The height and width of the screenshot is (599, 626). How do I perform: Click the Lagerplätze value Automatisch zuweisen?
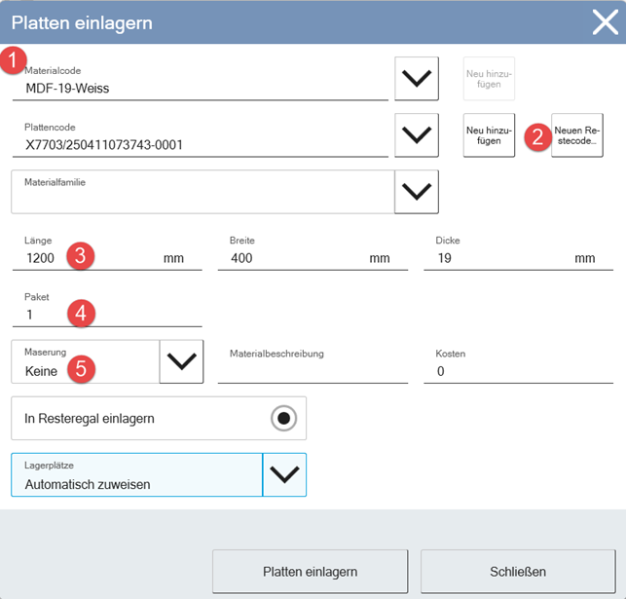pos(88,484)
